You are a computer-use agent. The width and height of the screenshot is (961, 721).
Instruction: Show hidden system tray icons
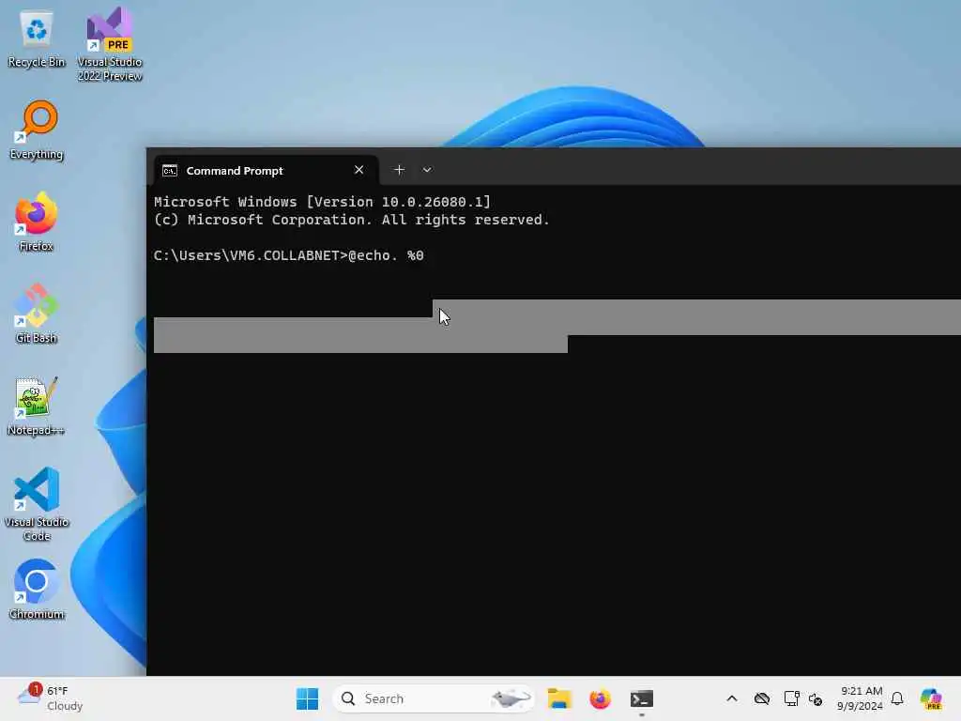732,698
